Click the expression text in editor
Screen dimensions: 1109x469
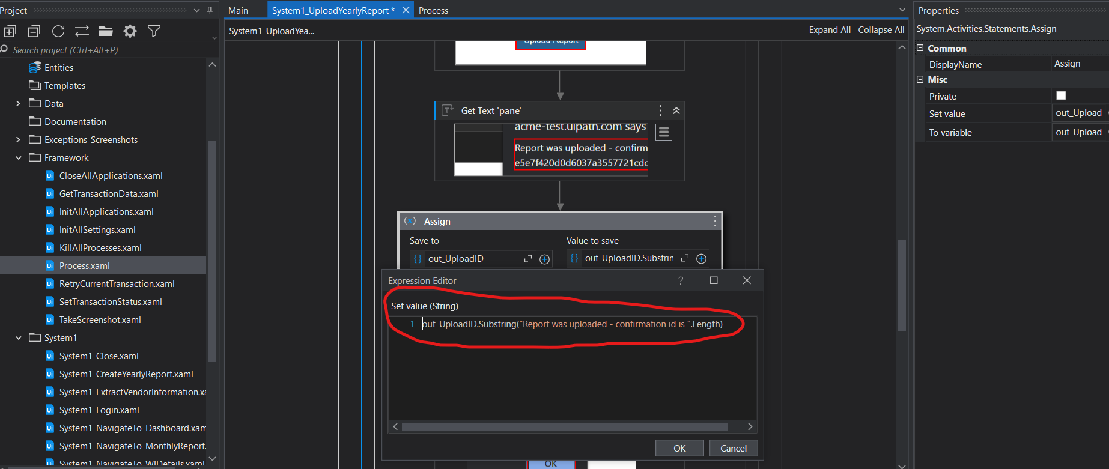tap(573, 324)
